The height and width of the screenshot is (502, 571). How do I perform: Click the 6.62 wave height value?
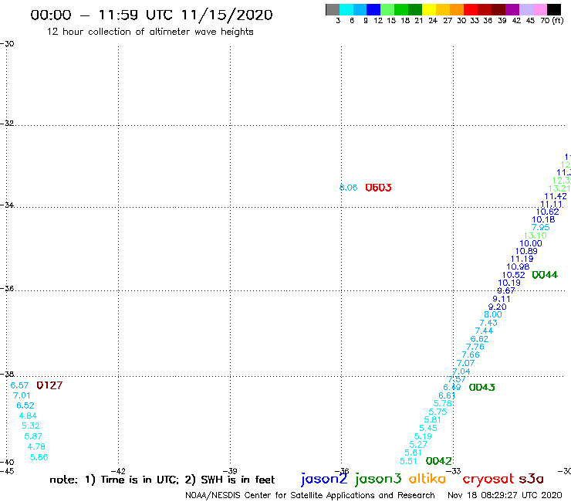coord(479,339)
